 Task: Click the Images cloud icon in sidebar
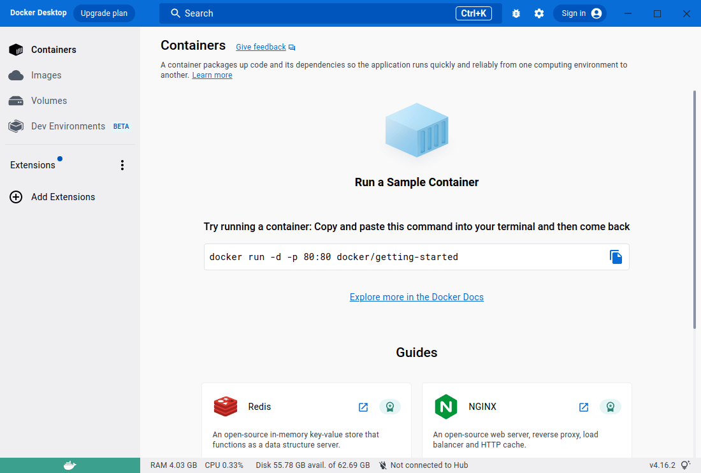coord(16,75)
